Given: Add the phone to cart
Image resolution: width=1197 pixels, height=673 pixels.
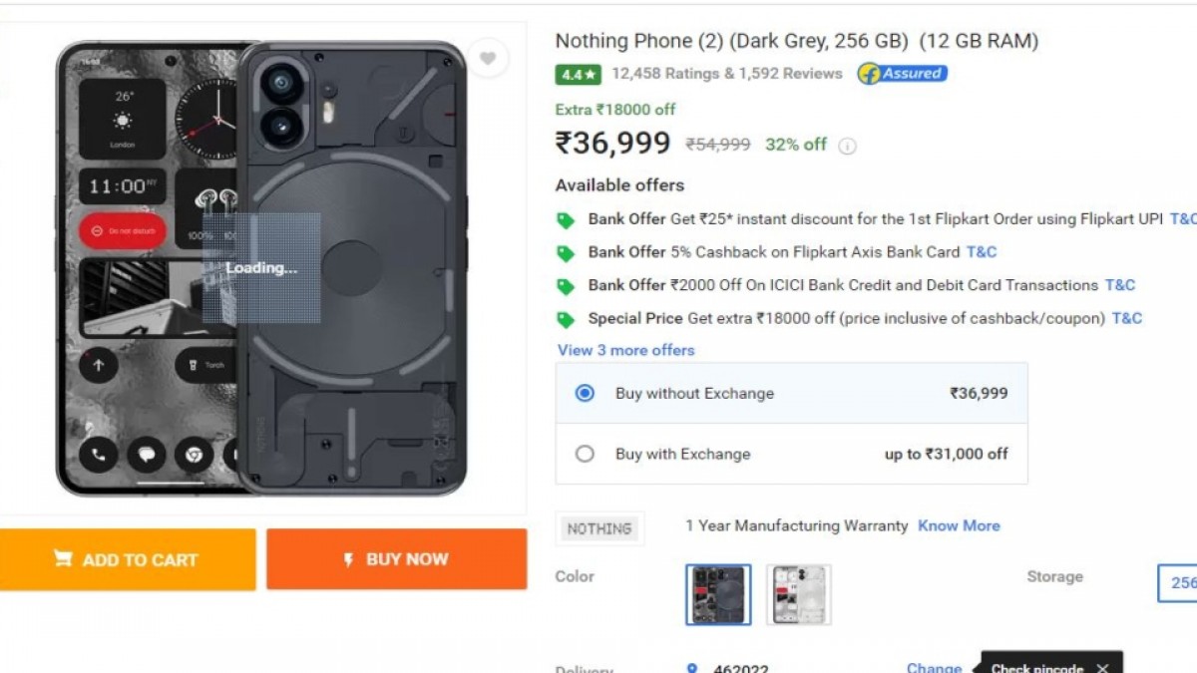Looking at the screenshot, I should (128, 559).
